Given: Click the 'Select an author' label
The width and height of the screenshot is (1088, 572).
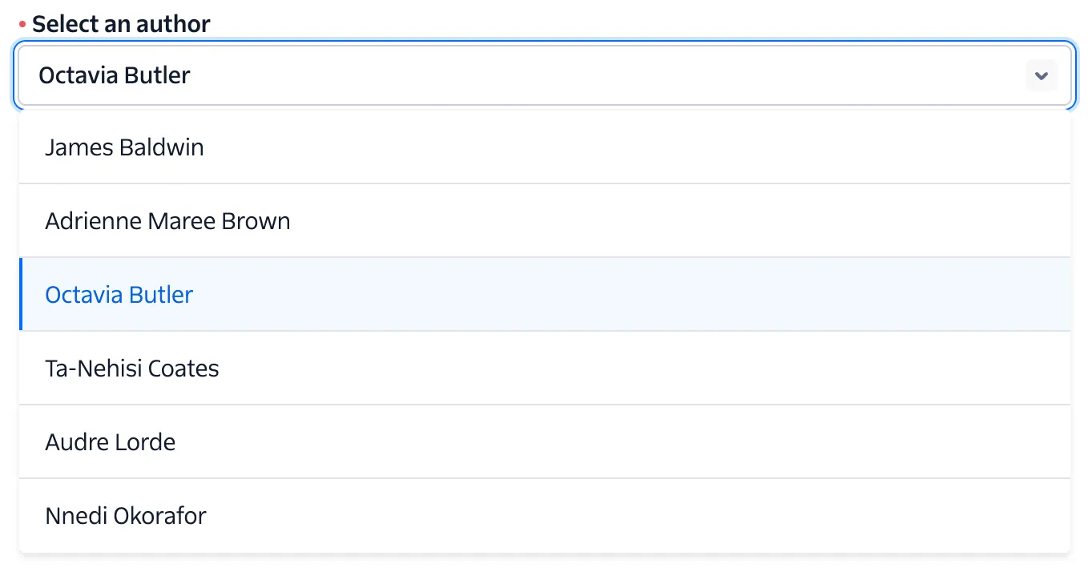Looking at the screenshot, I should 121,24.
